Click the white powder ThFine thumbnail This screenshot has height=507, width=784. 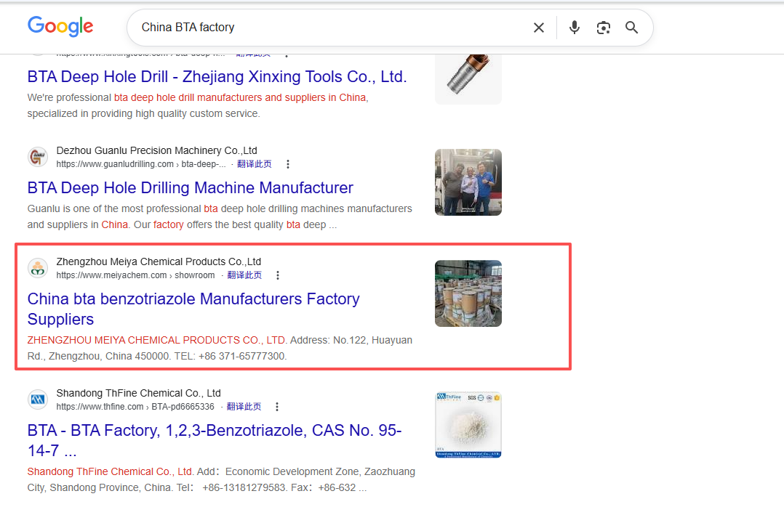[468, 425]
